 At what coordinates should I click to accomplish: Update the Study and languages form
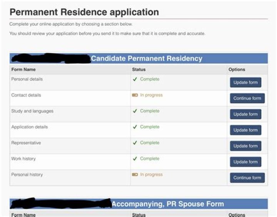click(245, 114)
